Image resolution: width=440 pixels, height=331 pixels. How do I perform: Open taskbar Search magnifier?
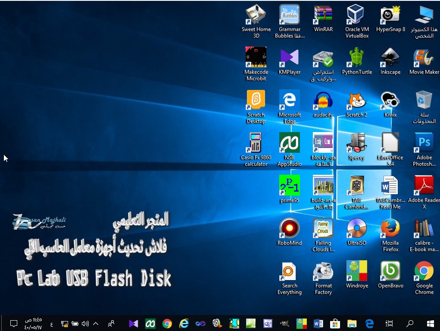point(410,324)
